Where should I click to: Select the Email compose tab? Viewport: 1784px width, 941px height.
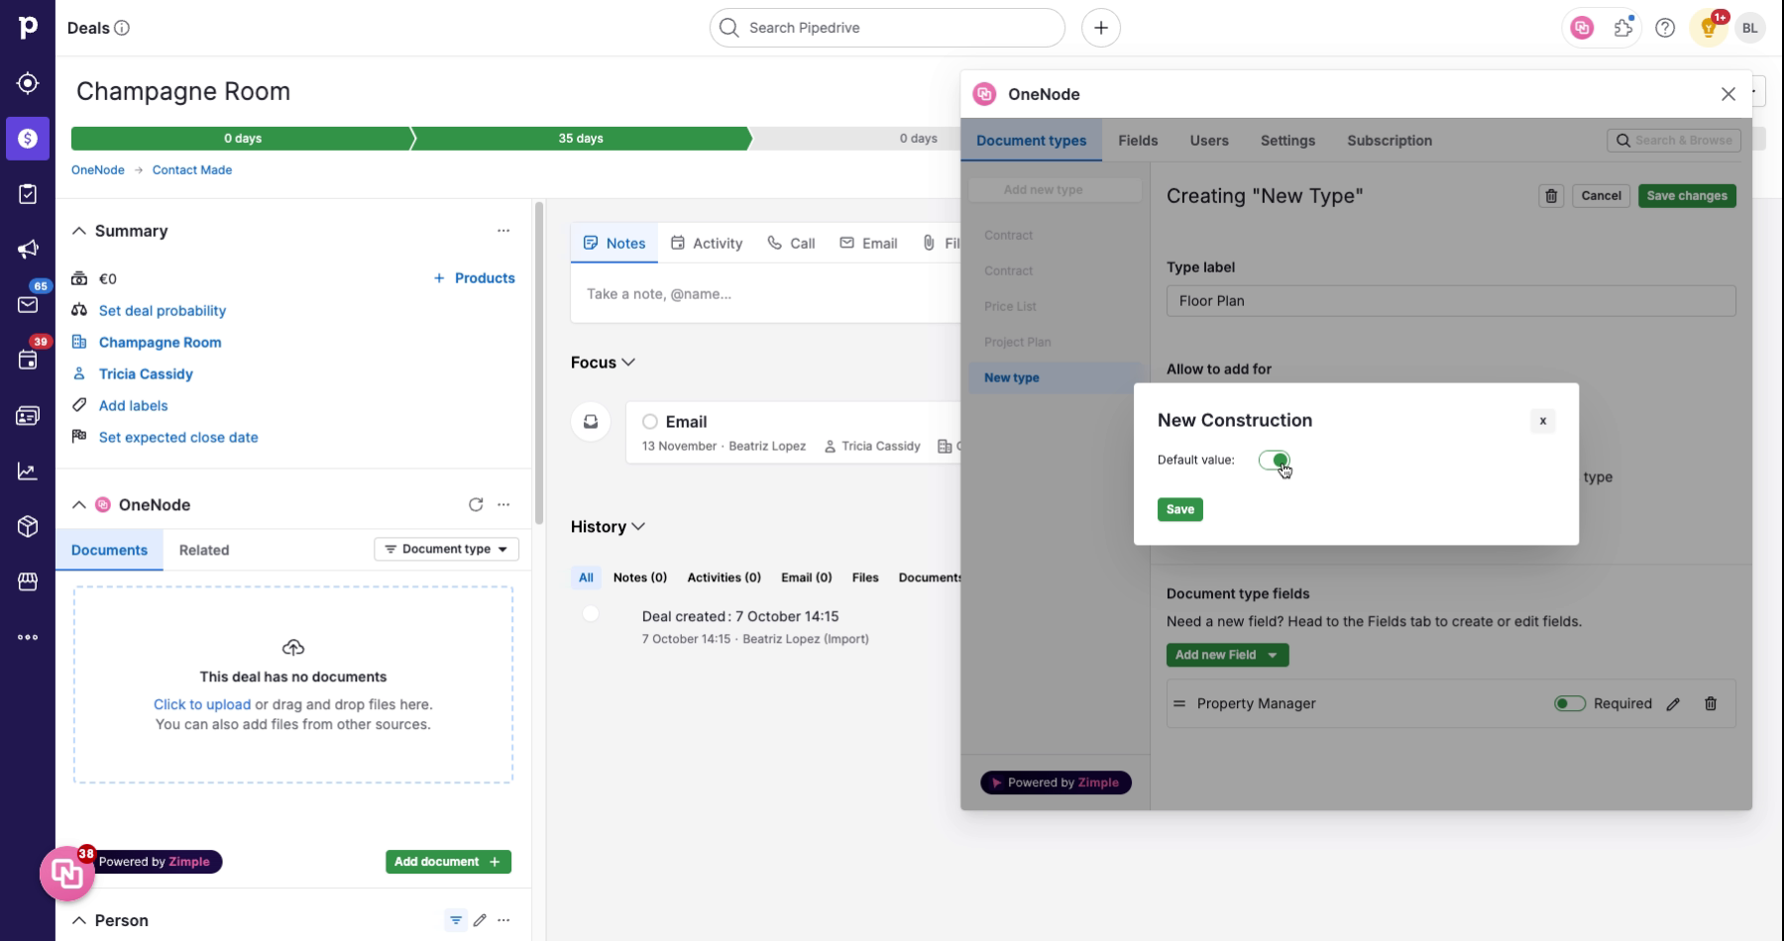coord(868,243)
